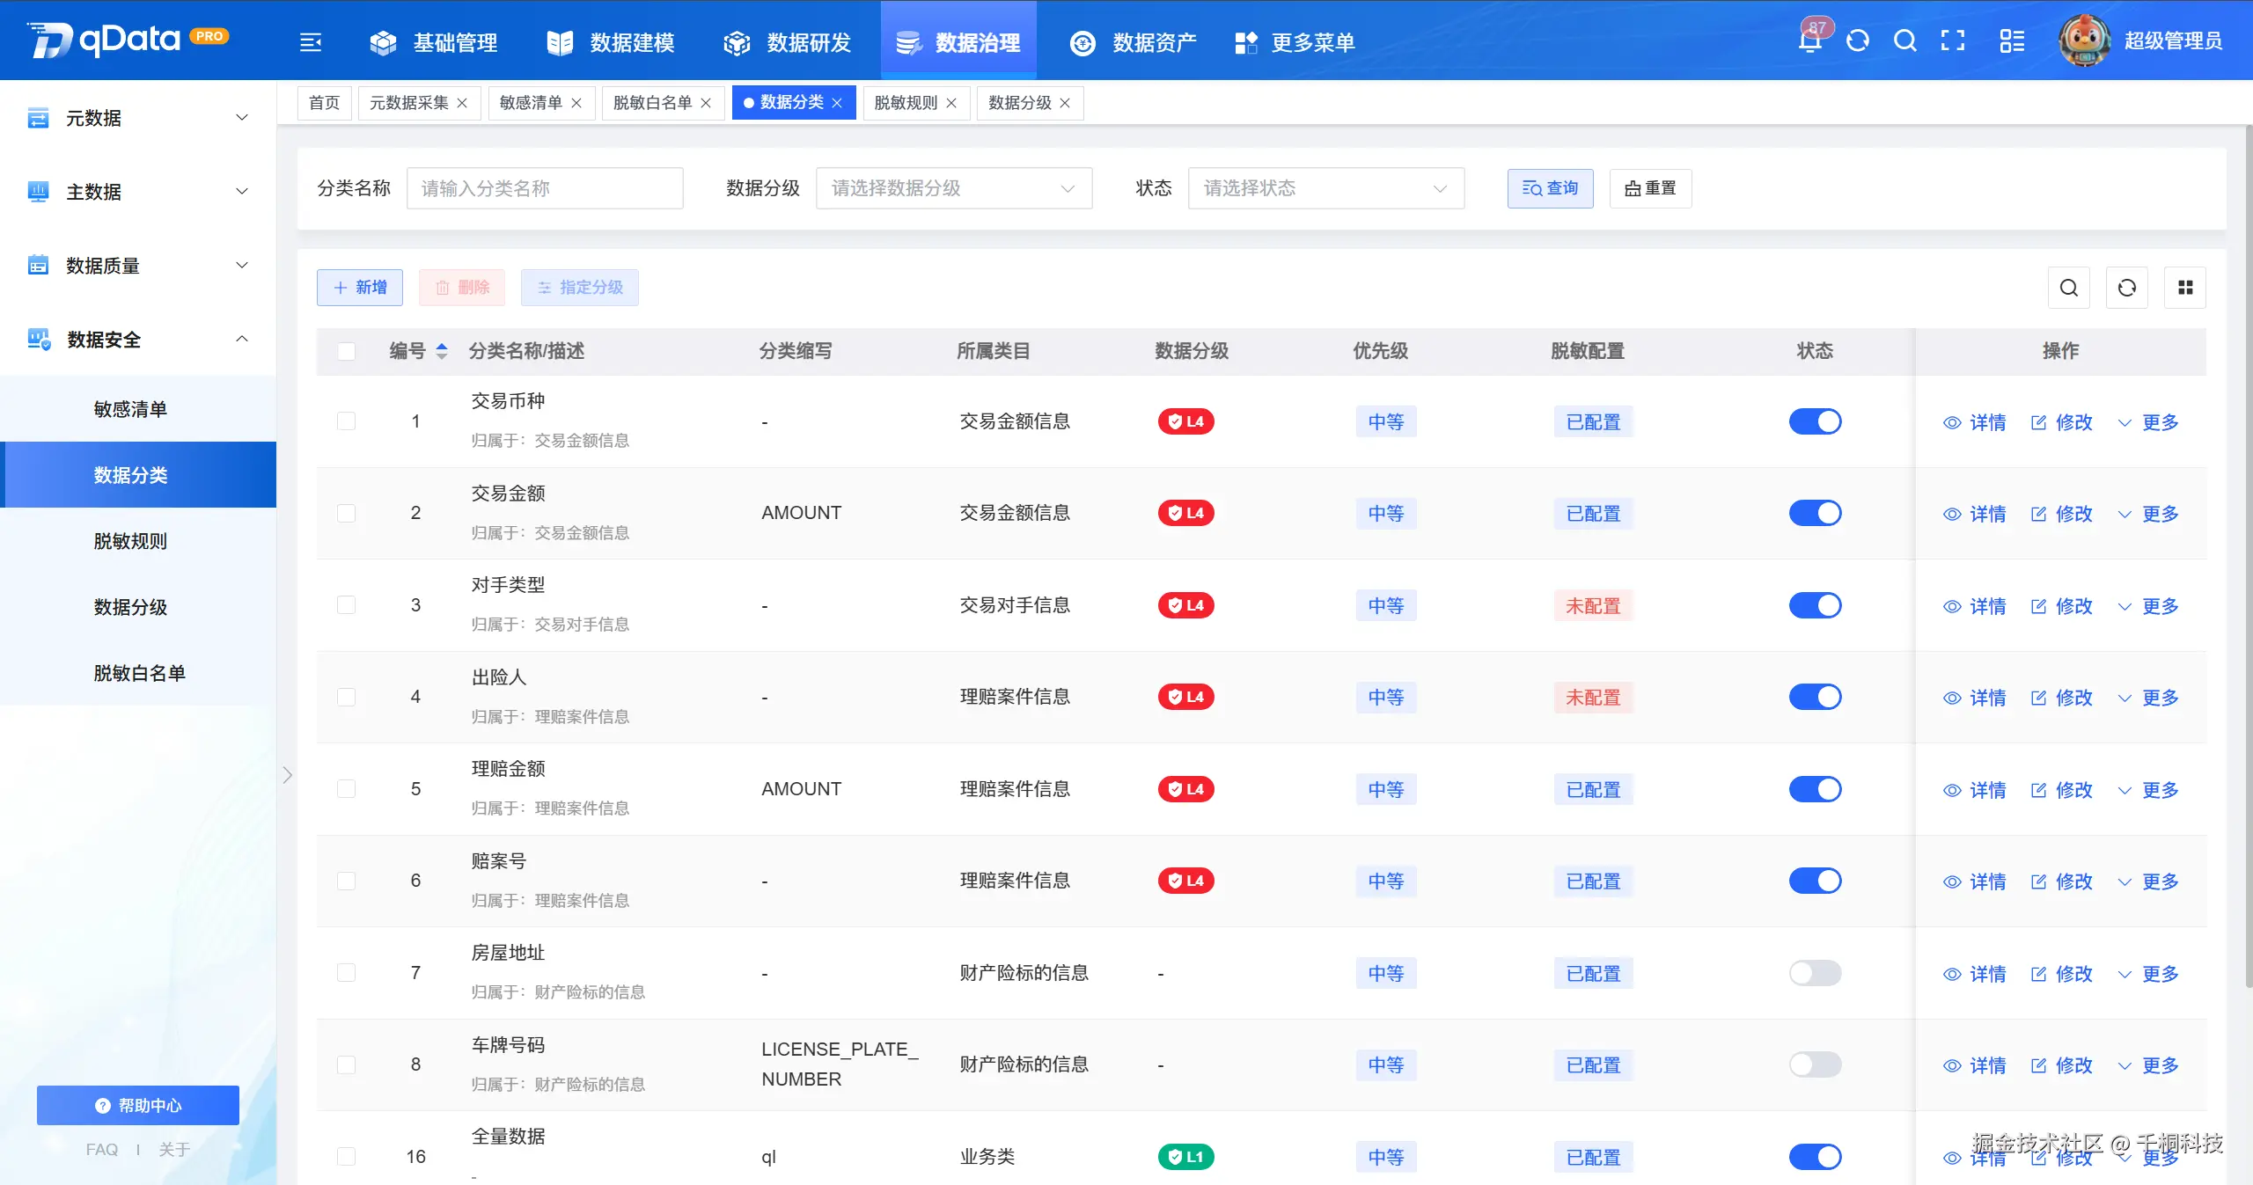Click the global search magnifier icon
This screenshot has height=1185, width=2253.
point(1905,40)
